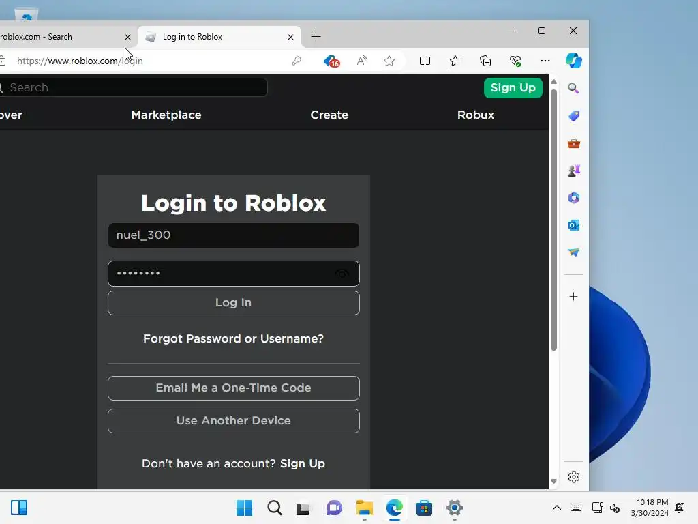
Task: Open the sidebar Tools briefcase icon
Action: tap(574, 143)
